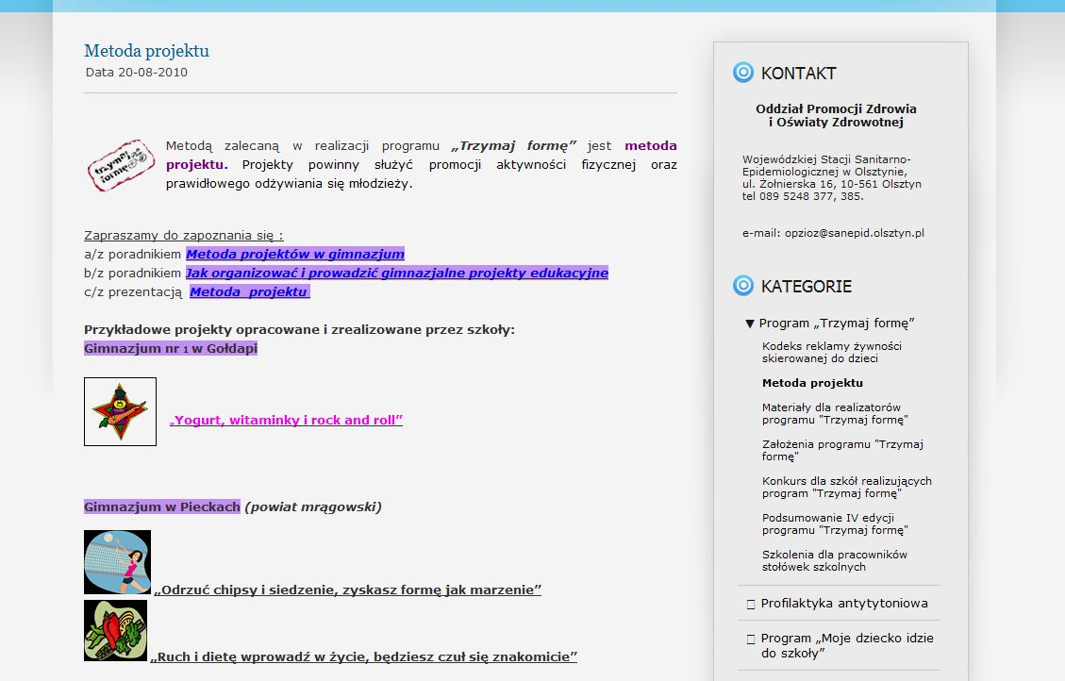
Task: Click the tel 089 5248 377 text
Action: [x=803, y=196]
